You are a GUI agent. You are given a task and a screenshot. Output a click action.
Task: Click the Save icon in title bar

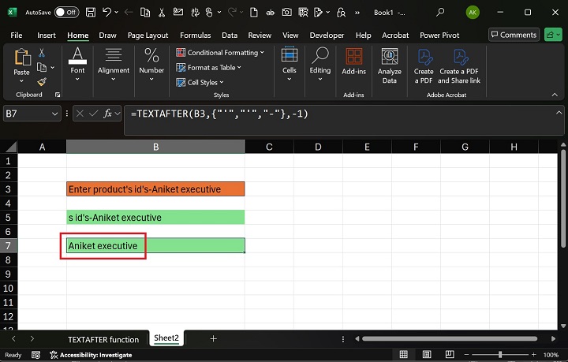pos(90,12)
